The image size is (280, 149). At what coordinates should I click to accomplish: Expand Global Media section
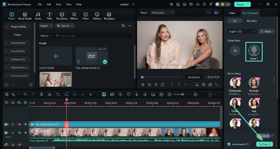[x=6, y=43]
